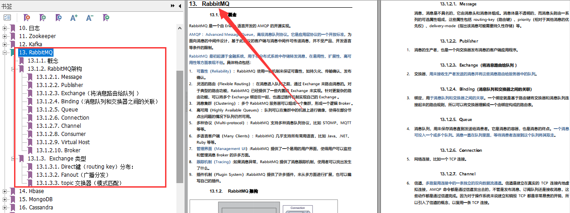
Task: Click bookmark icon beside 13.1.2.3. Exchange
Action: (30, 93)
